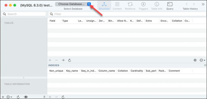Toggle the Indexes pane with lines icon
Screen dimensions: 207x99
coord(205,65)
